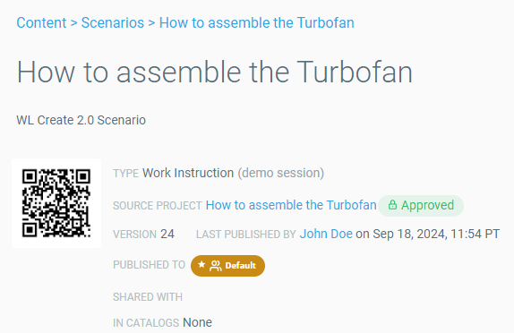
Task: Click the Turbofan breadcrumb at the end
Action: (x=257, y=23)
